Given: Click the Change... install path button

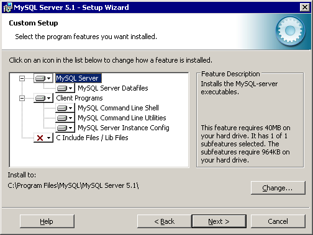Looking at the screenshot, I should pos(278,188).
